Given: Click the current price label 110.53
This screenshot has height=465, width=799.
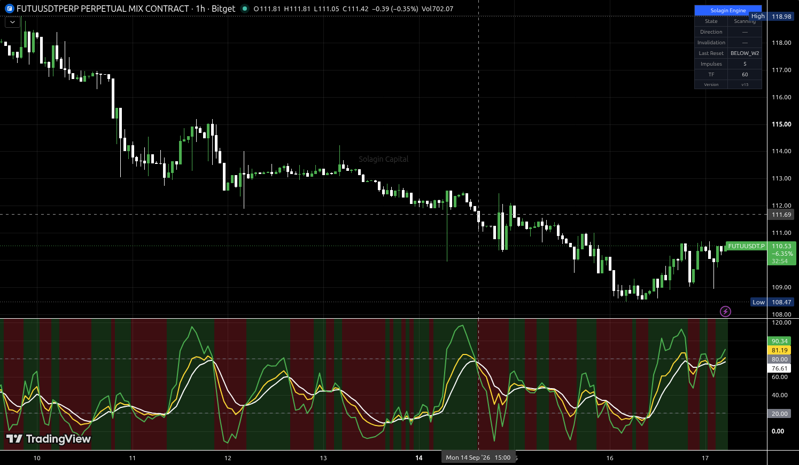Looking at the screenshot, I should point(781,246).
